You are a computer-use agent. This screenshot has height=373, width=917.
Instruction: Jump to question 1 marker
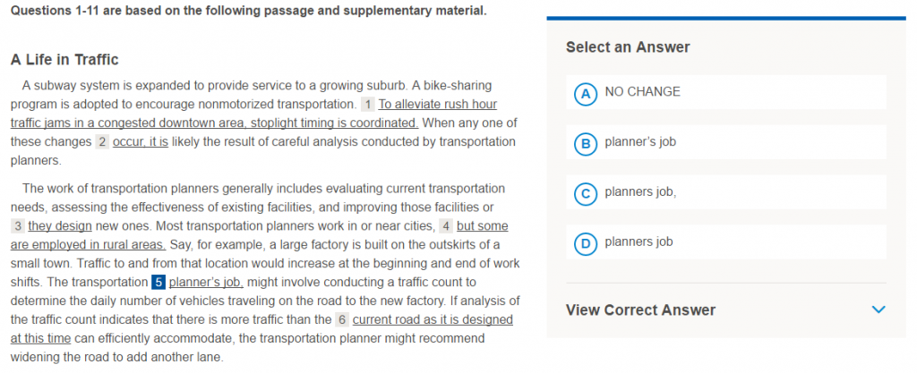(x=368, y=104)
